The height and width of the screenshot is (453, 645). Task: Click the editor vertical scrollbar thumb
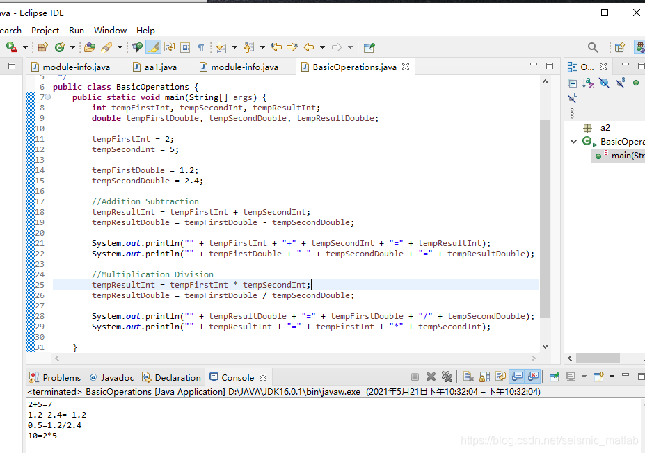click(x=545, y=218)
